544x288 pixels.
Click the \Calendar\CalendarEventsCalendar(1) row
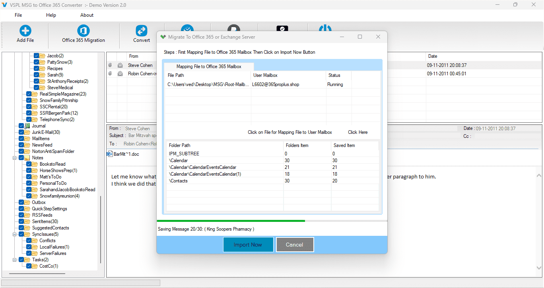[x=272, y=174]
